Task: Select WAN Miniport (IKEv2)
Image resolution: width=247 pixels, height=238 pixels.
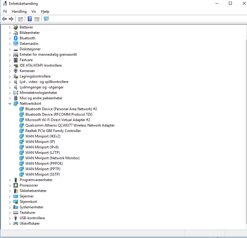Action: click(x=43, y=136)
